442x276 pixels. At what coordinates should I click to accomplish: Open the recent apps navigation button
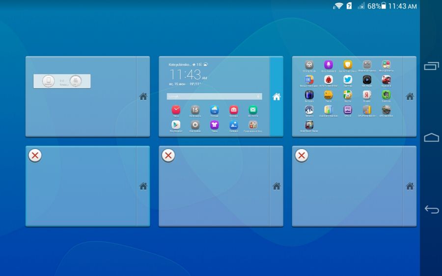(431, 66)
